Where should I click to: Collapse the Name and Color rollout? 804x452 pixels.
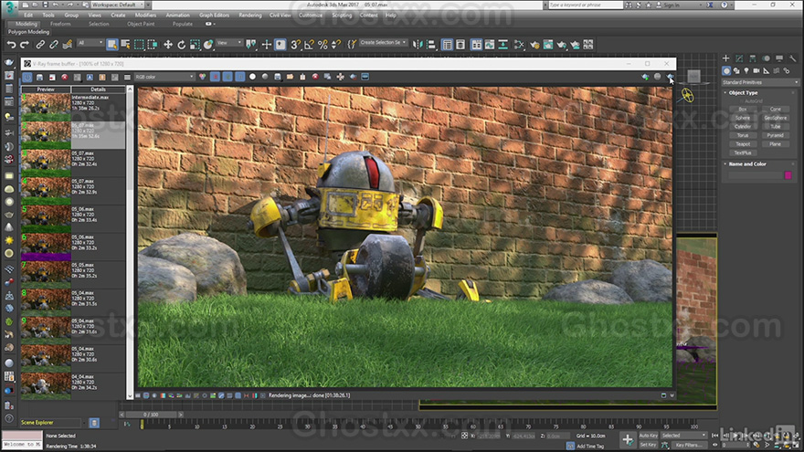747,164
